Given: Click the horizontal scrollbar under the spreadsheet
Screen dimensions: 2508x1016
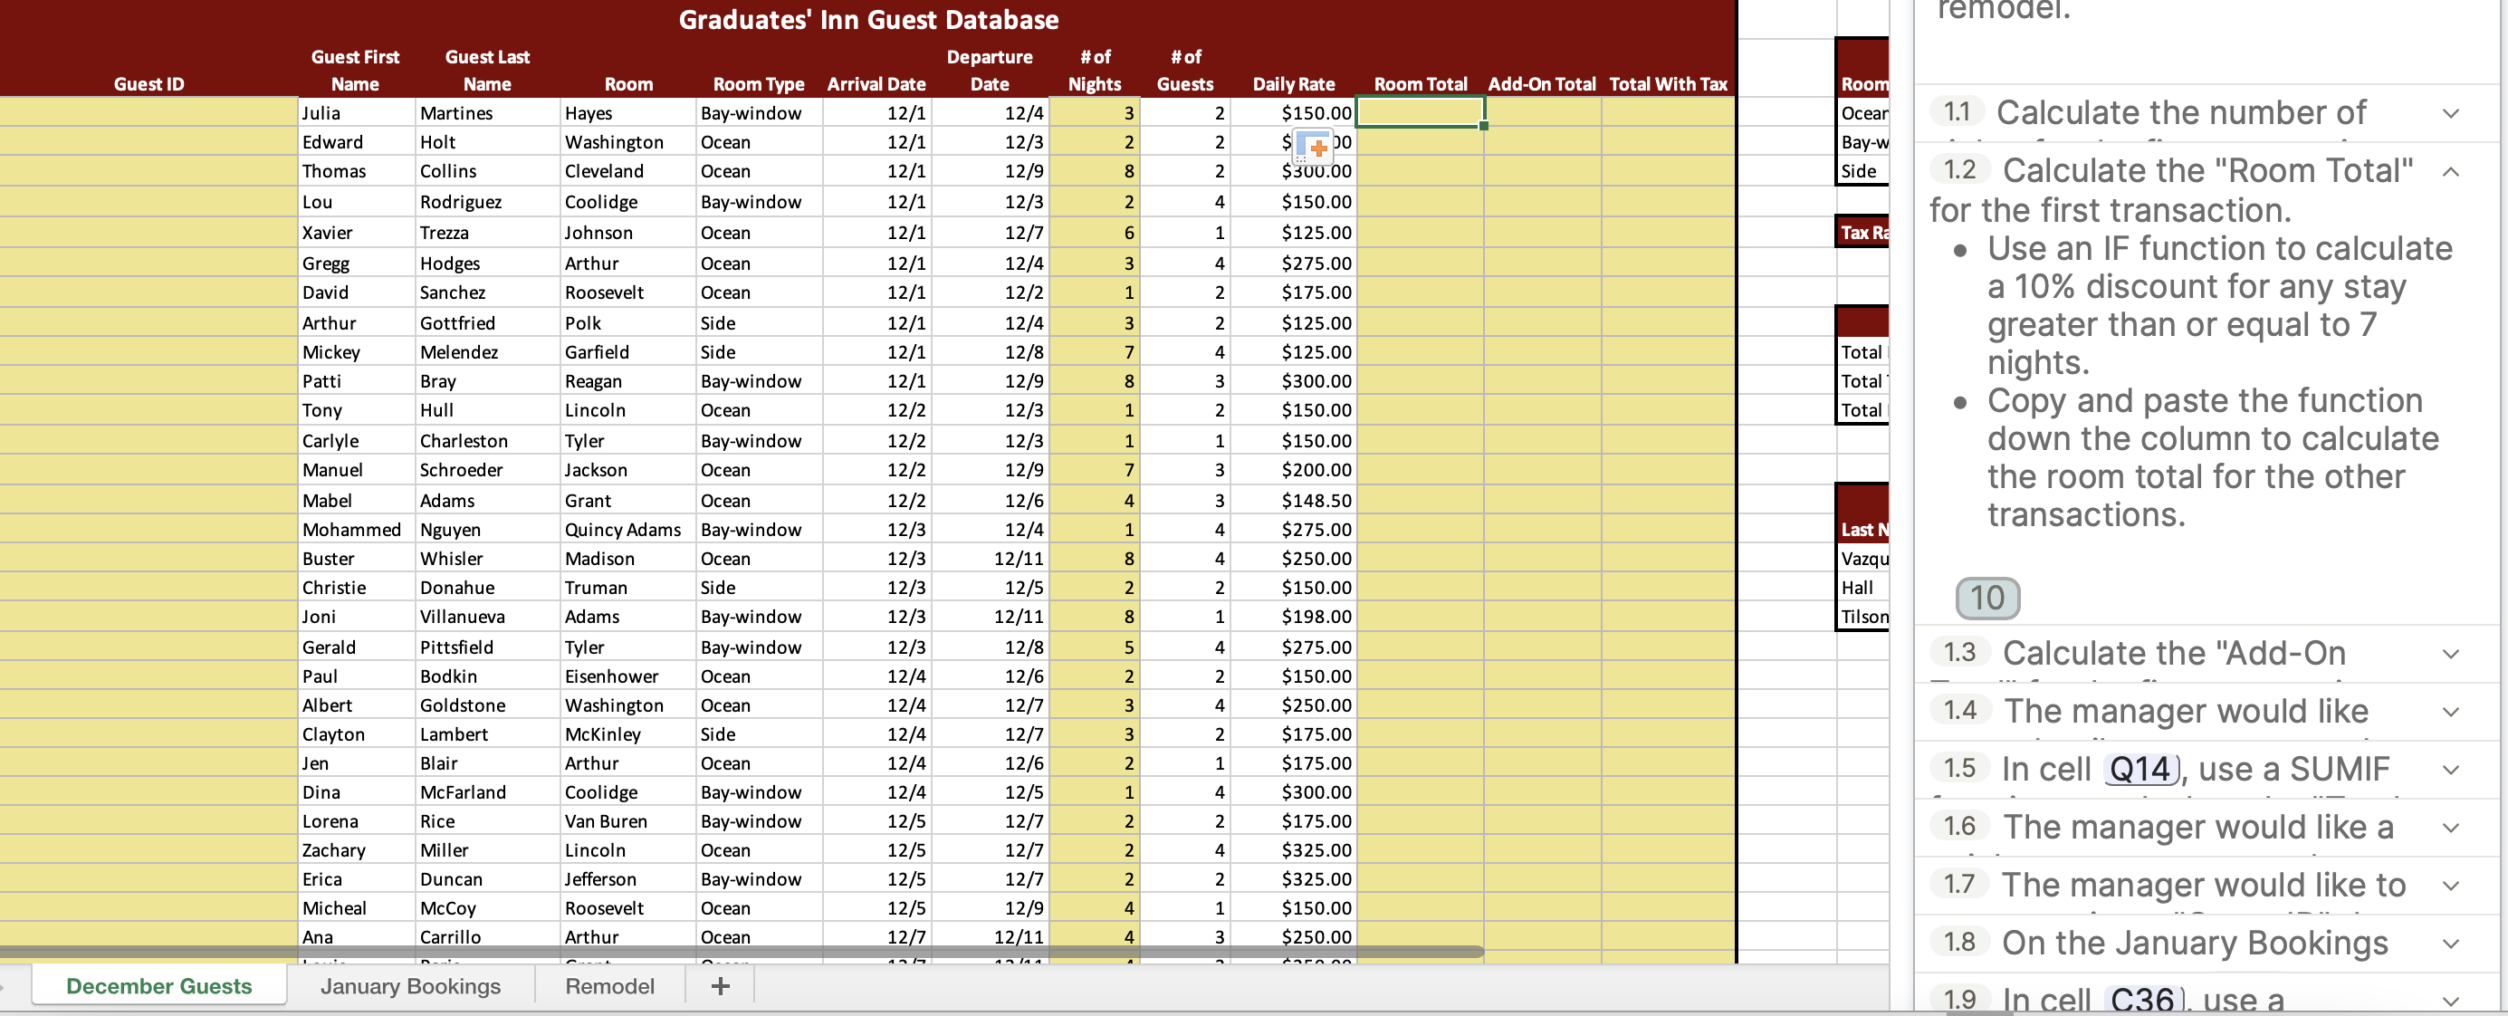Looking at the screenshot, I should (740, 952).
